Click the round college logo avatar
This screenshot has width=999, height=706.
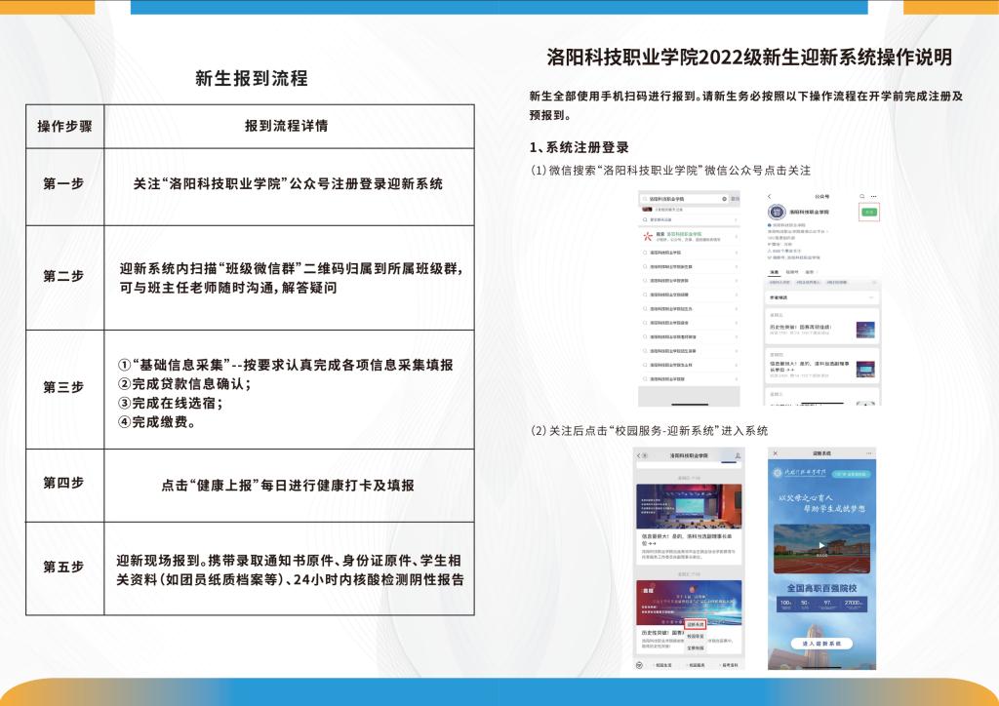pos(778,212)
